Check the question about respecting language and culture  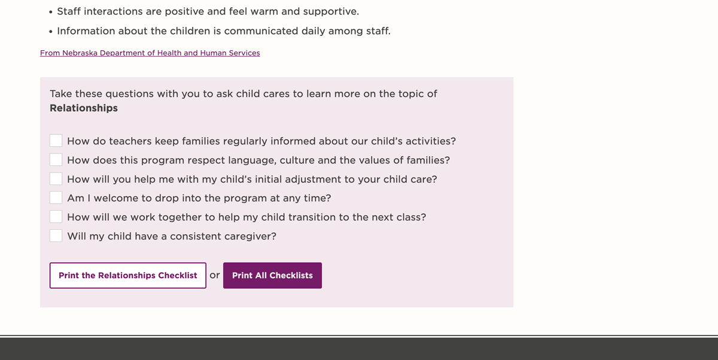pyautogui.click(x=56, y=159)
